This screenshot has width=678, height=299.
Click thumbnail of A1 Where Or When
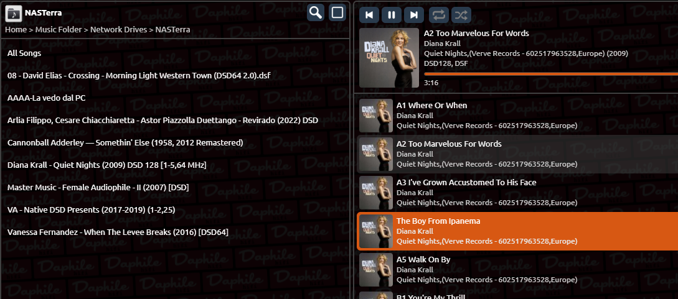[x=376, y=116]
